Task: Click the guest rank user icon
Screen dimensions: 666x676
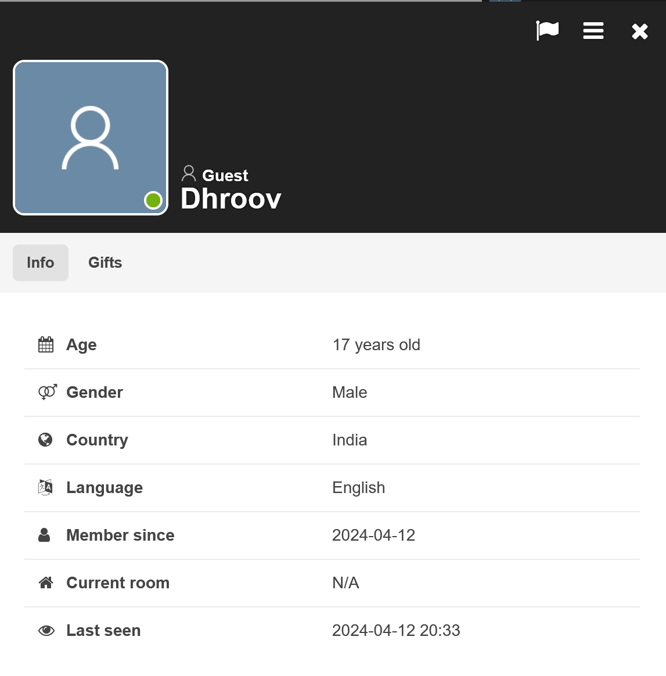Action: coord(189,174)
